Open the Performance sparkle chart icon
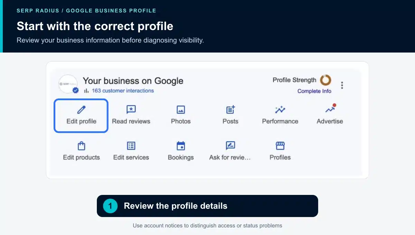Image resolution: width=415 pixels, height=235 pixels. pyautogui.click(x=280, y=110)
